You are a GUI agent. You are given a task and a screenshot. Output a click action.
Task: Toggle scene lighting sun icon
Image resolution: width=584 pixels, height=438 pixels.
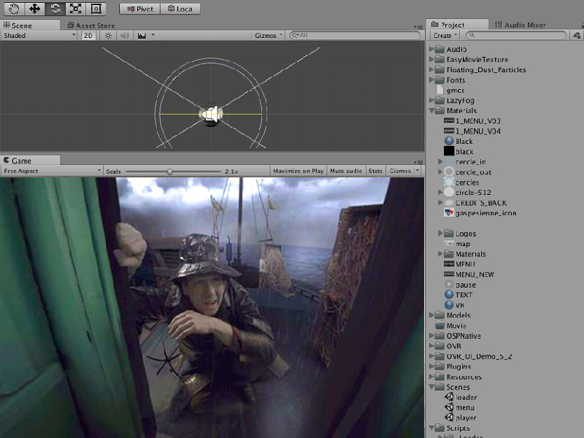click(108, 35)
